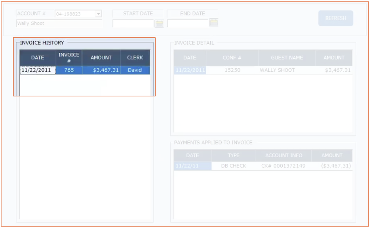Click the Refresh button
Screen dimensions: 371x228
pos(335,18)
